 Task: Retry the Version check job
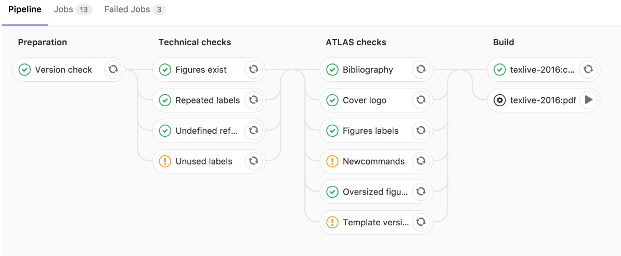(113, 70)
